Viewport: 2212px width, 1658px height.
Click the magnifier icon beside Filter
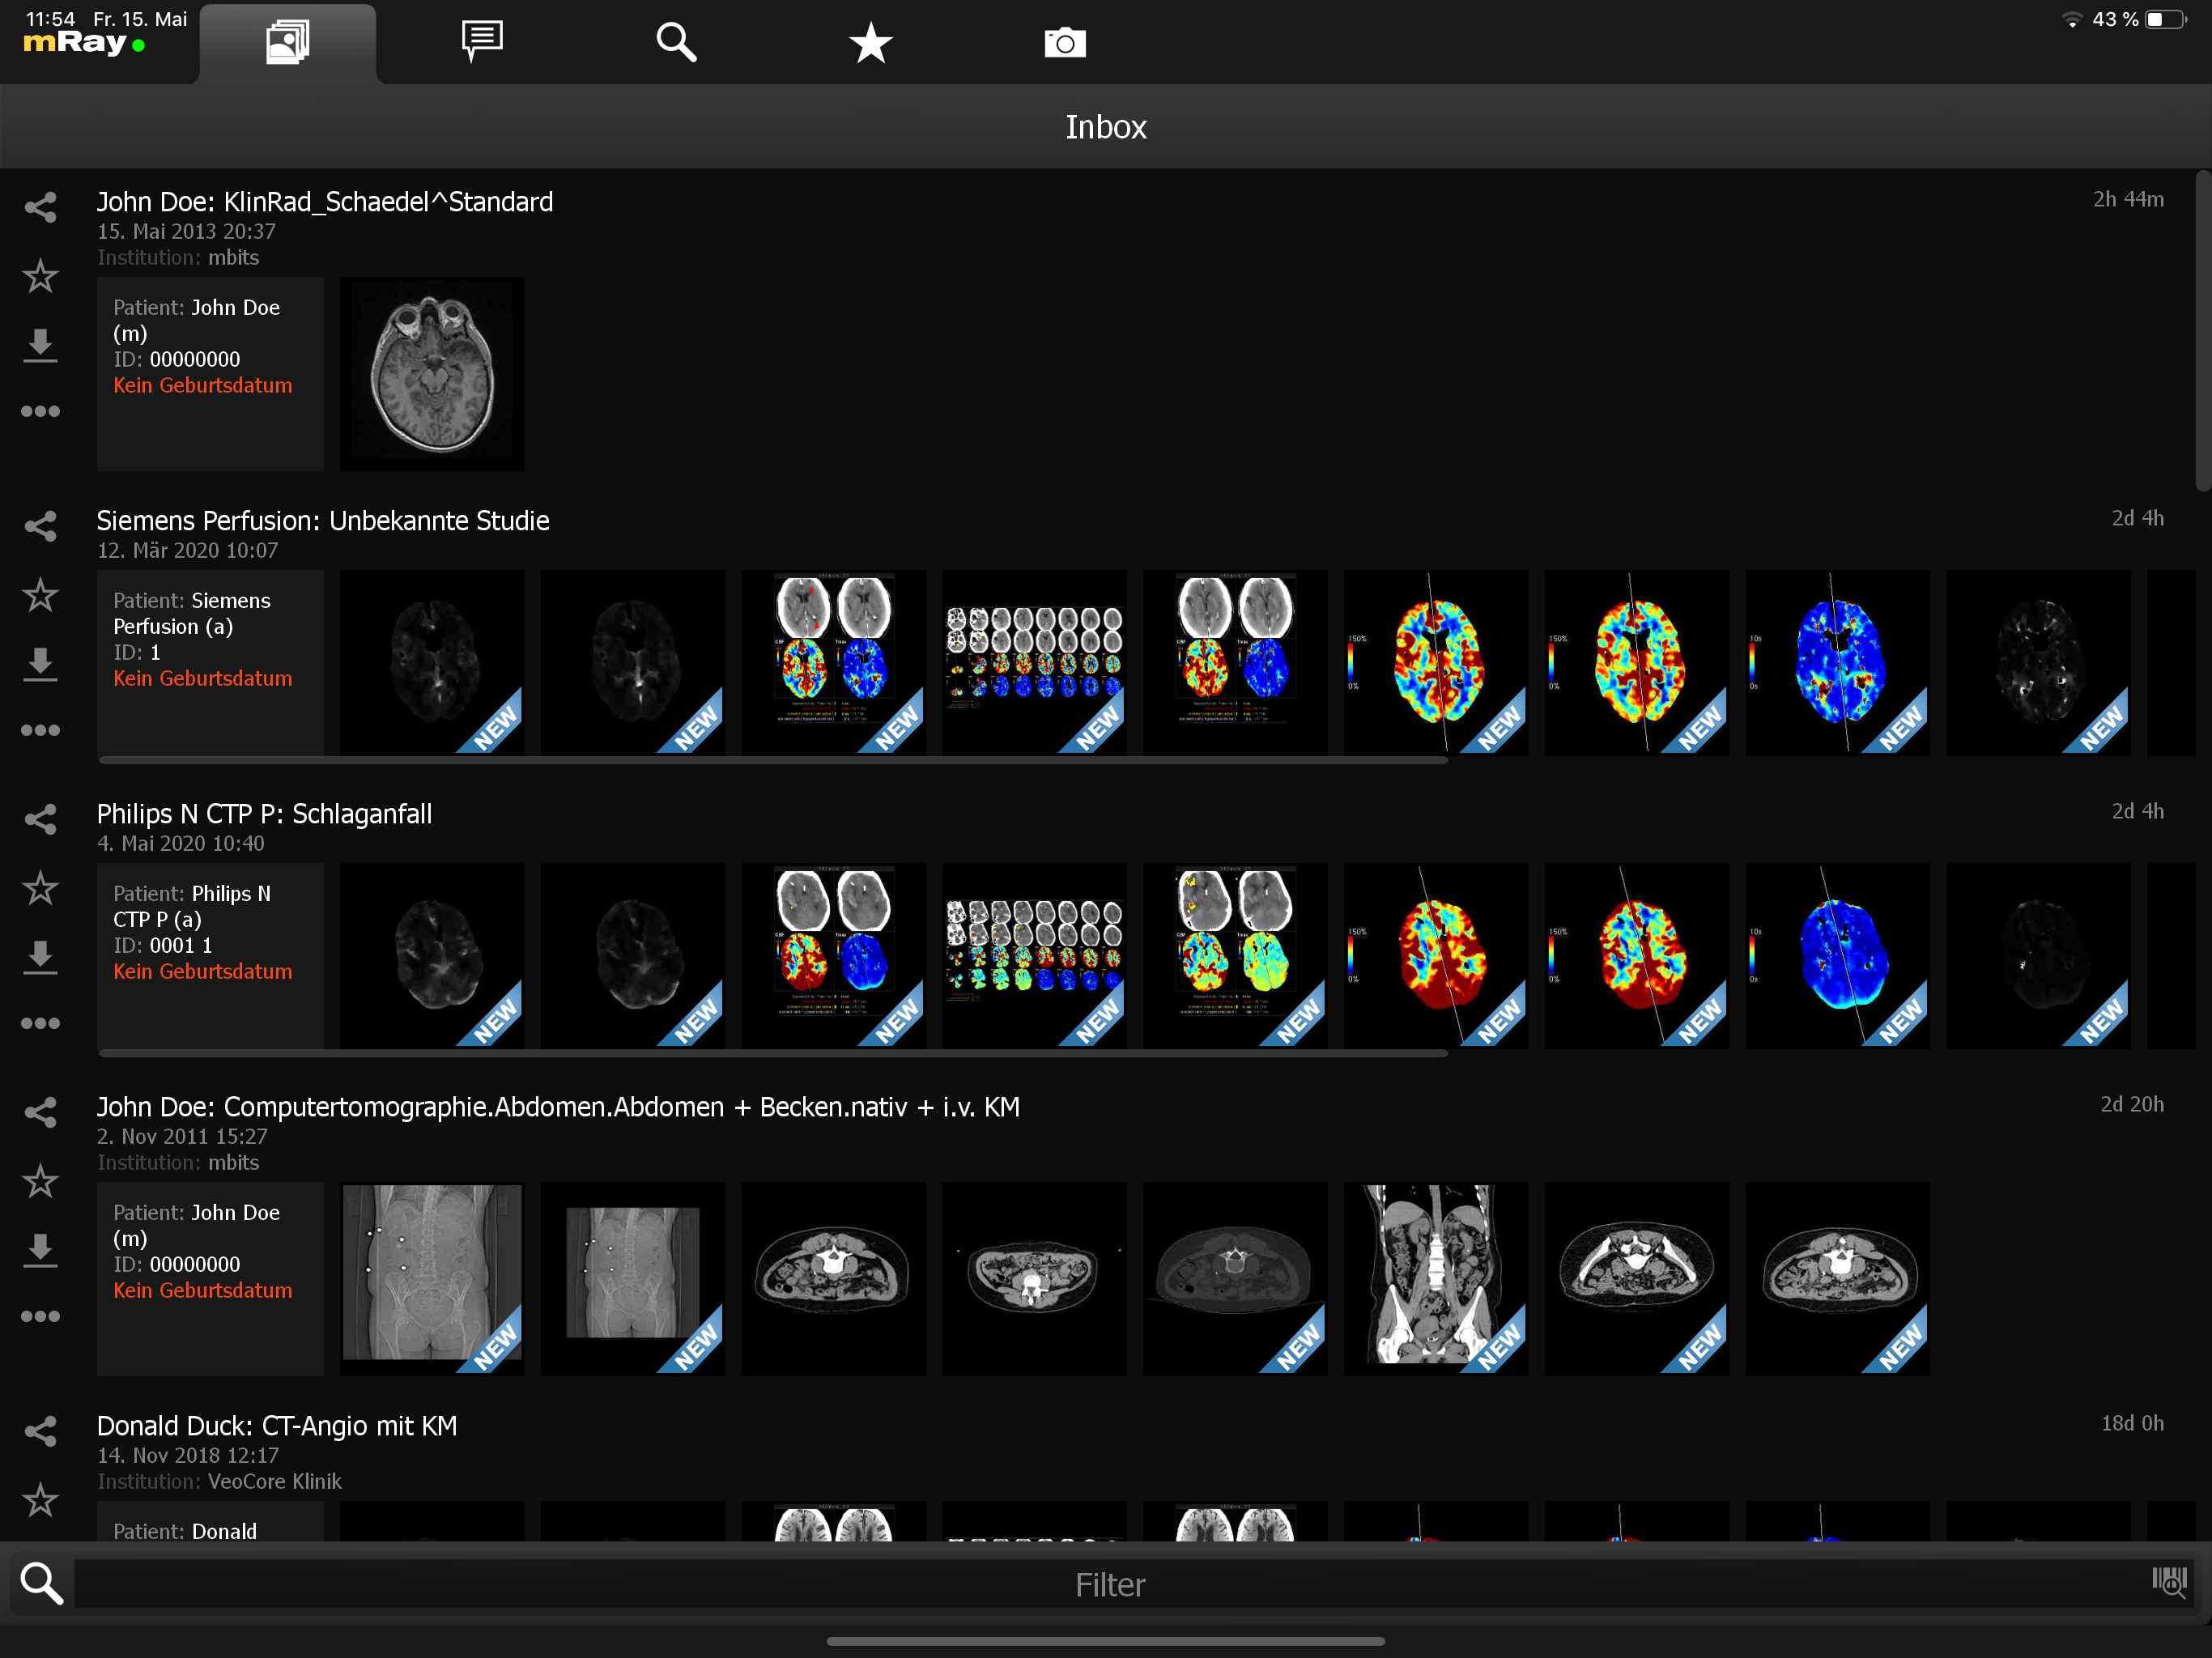pos(42,1583)
